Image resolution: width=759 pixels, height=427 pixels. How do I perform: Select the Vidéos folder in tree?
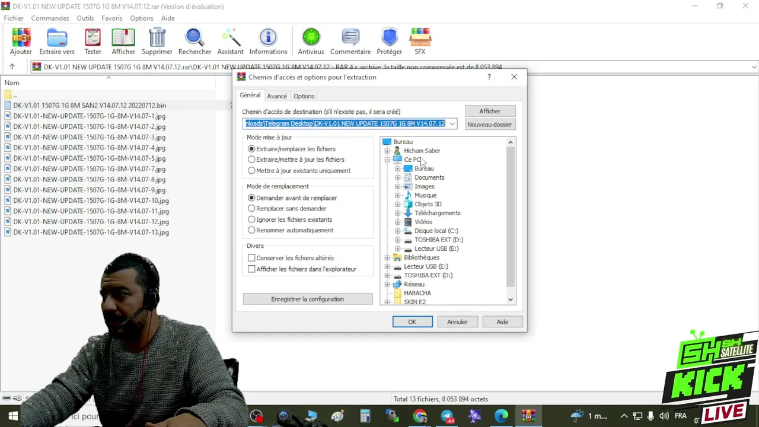click(x=423, y=222)
